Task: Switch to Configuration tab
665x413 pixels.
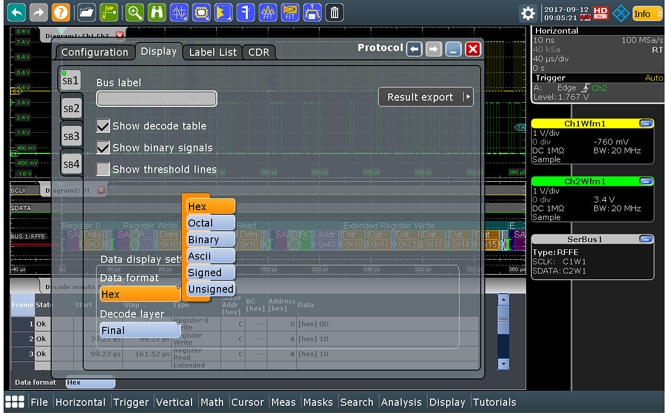Action: (94, 52)
